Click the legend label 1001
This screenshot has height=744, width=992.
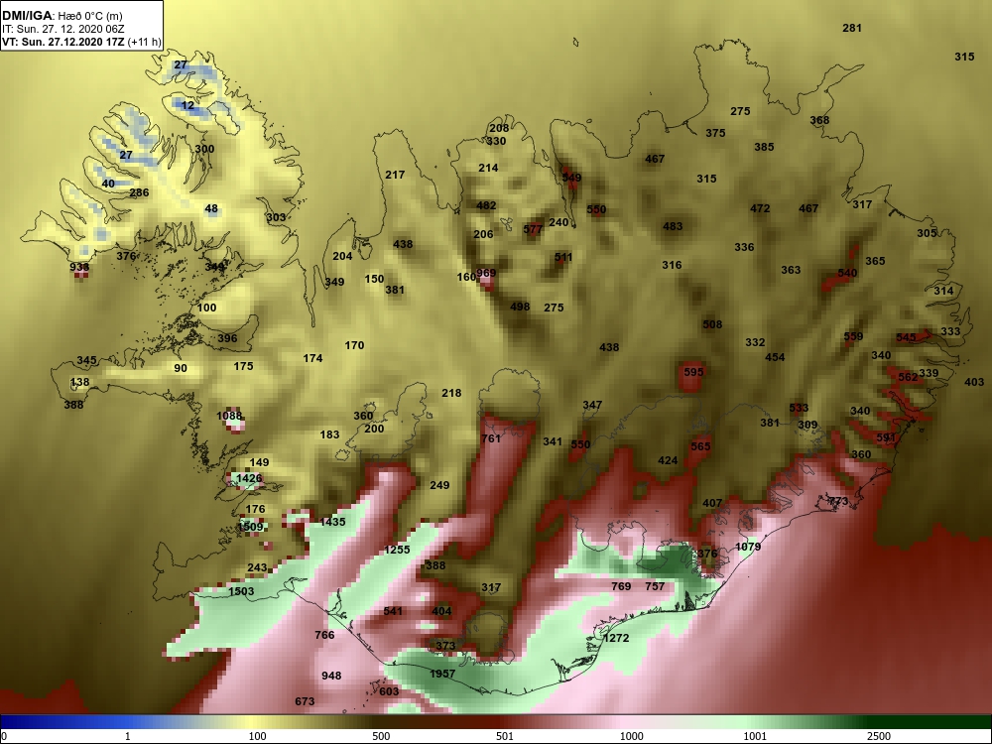[755, 736]
